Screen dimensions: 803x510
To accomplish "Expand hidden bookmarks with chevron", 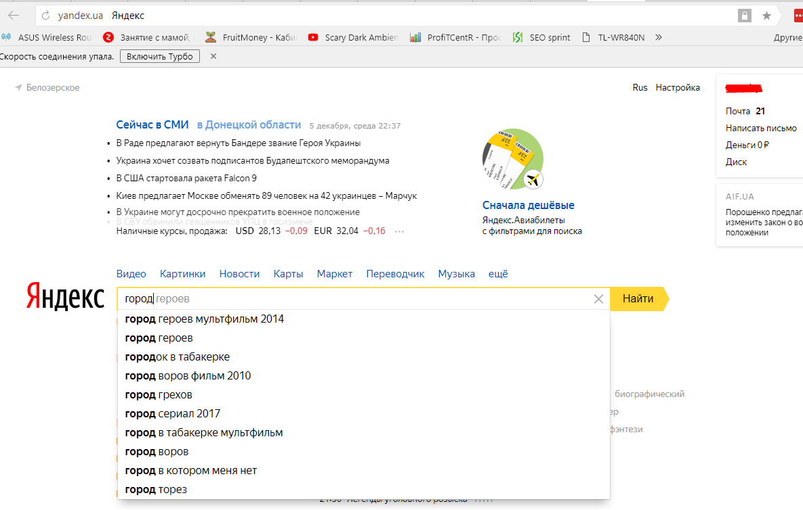I will (x=659, y=38).
